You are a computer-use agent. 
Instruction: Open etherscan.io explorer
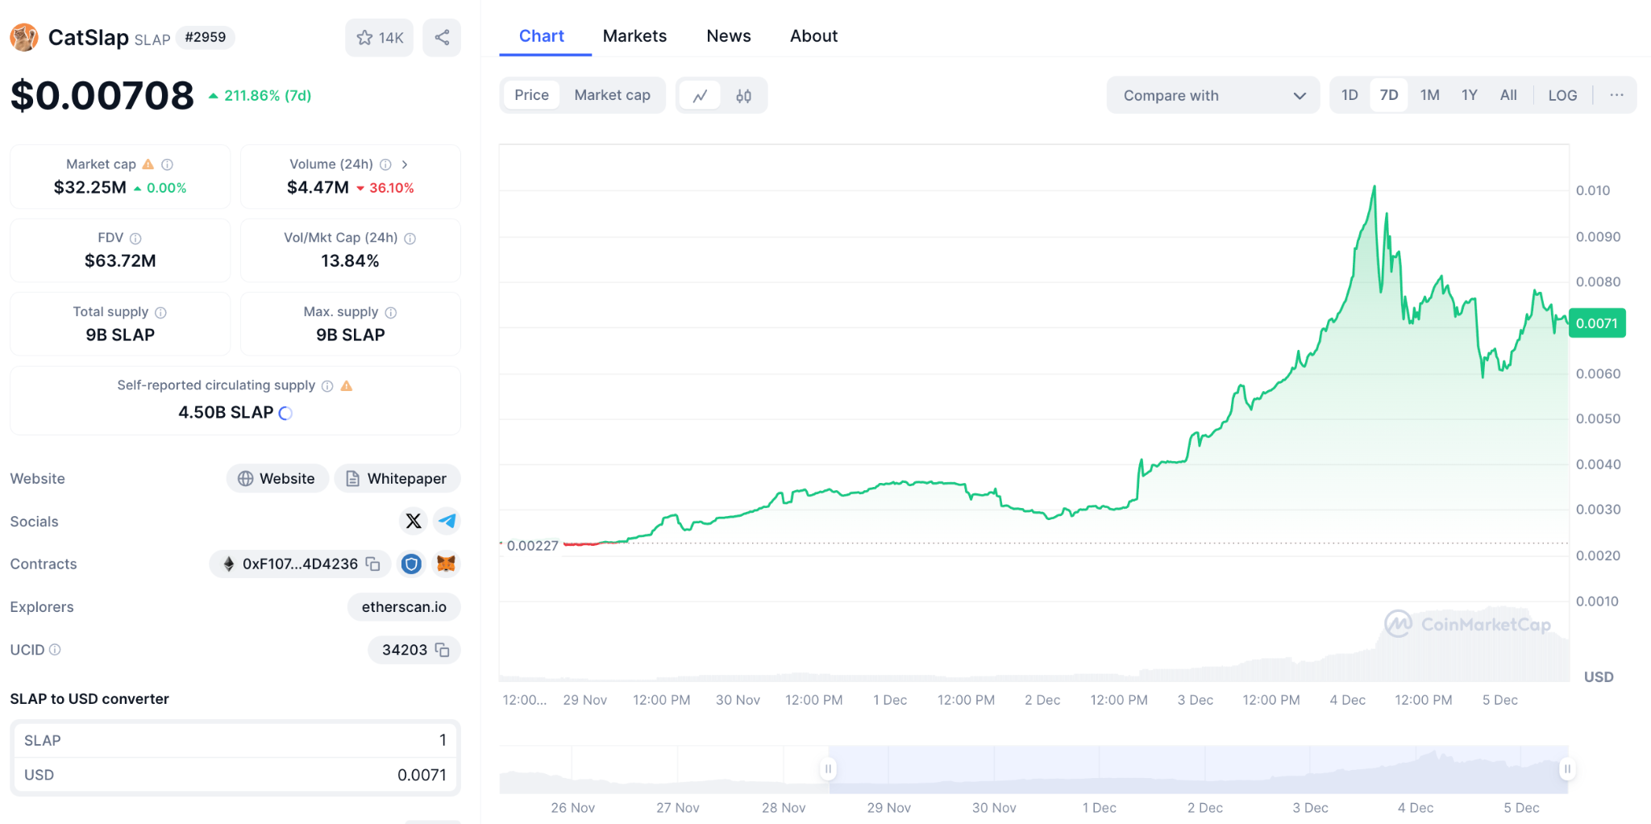[404, 607]
